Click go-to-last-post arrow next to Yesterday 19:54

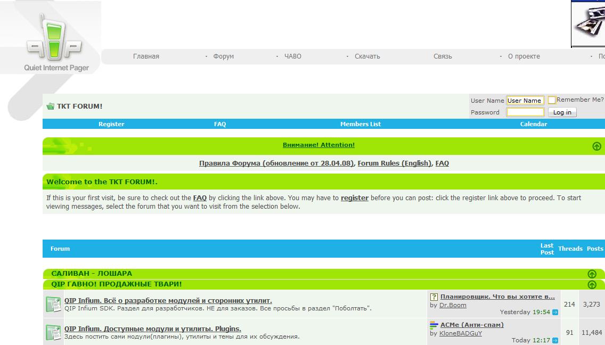(555, 313)
